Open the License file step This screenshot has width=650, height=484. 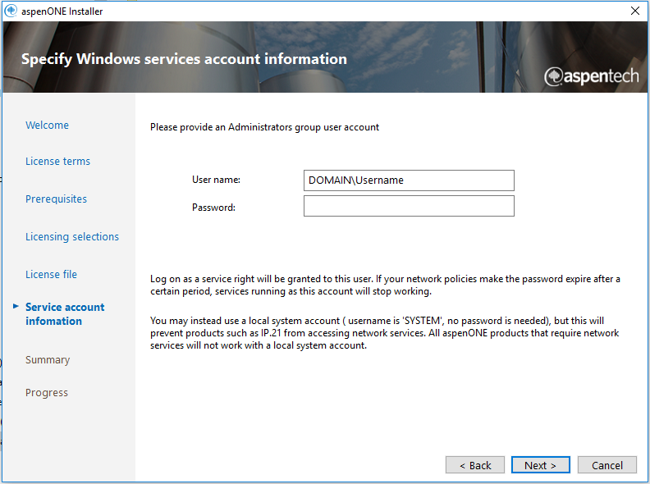(51, 274)
